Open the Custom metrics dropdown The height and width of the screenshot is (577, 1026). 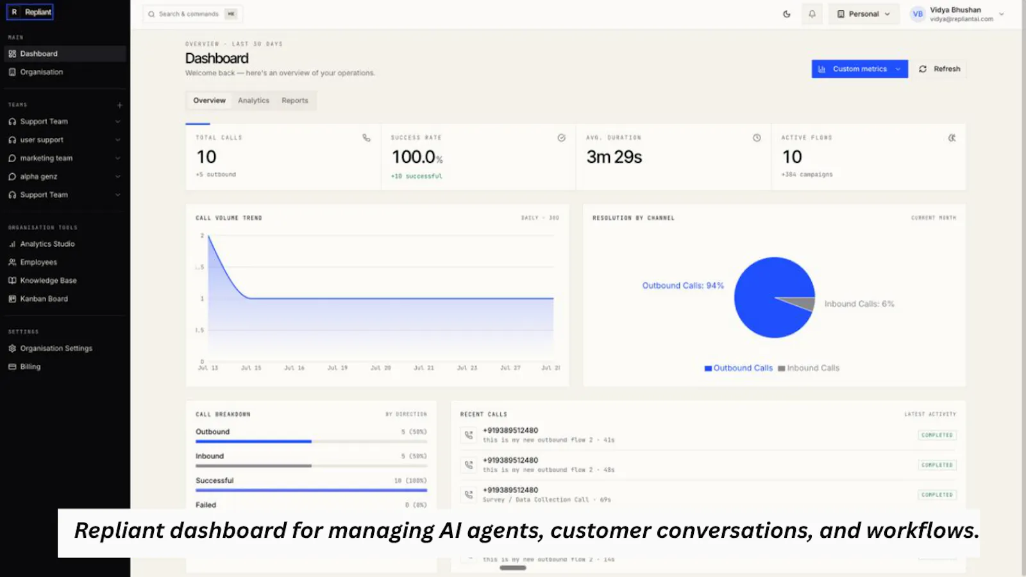pyautogui.click(x=859, y=69)
